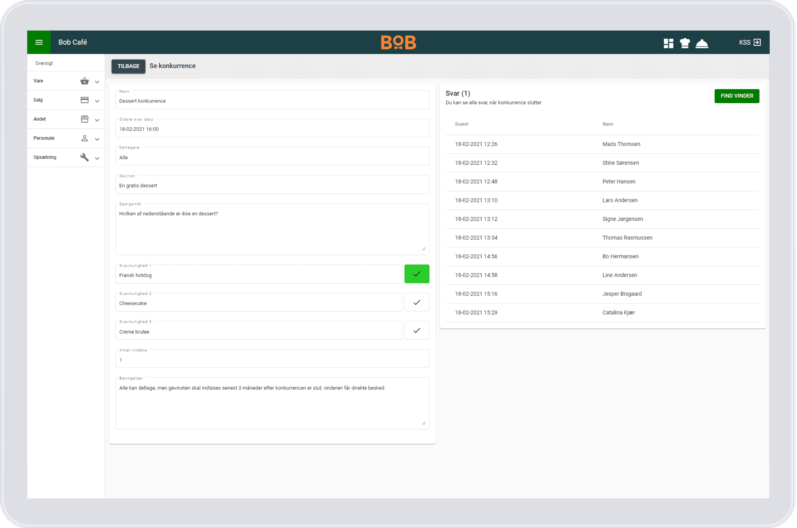
Task: Toggle correct answer for Fransk hotdog
Action: pos(417,274)
